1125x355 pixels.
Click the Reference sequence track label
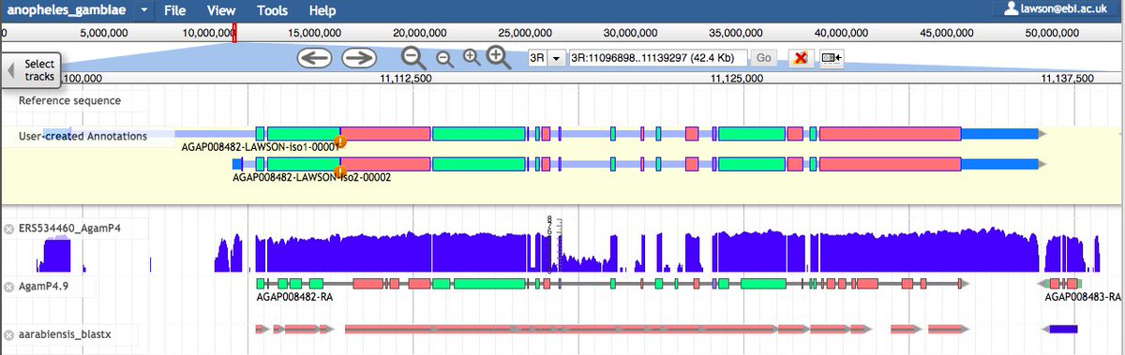coord(69,100)
